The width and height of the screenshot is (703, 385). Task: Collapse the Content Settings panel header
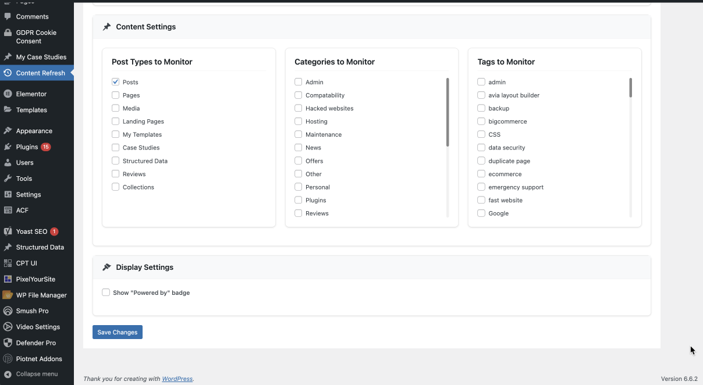coord(371,27)
